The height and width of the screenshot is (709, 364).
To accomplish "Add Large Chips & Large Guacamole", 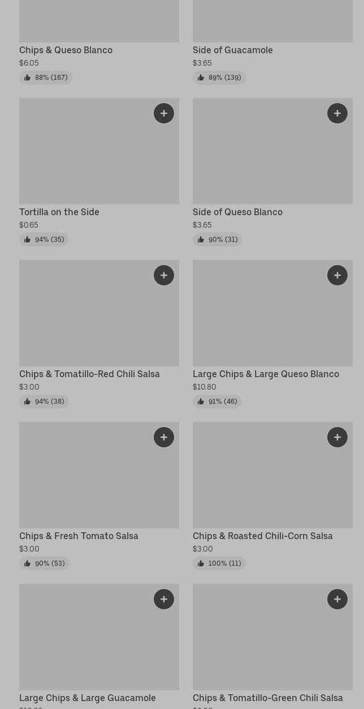I will (164, 599).
